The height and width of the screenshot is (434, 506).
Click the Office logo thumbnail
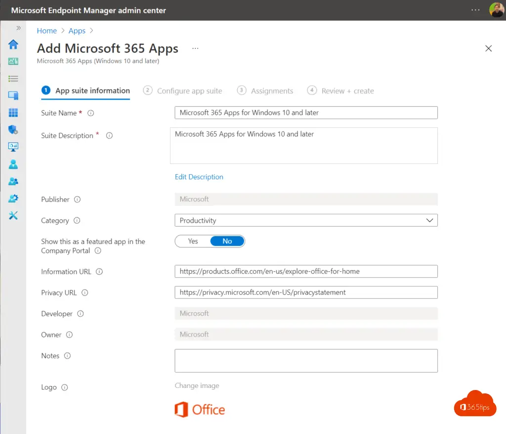click(x=200, y=410)
